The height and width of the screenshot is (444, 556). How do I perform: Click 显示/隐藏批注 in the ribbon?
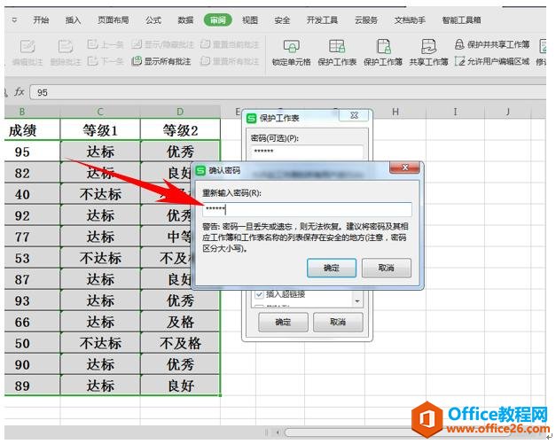(x=162, y=44)
